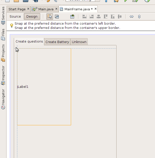Screen dimensions: 155x158
Task: Toggle vertical resizability arrow
Action: pyautogui.click(x=139, y=17)
